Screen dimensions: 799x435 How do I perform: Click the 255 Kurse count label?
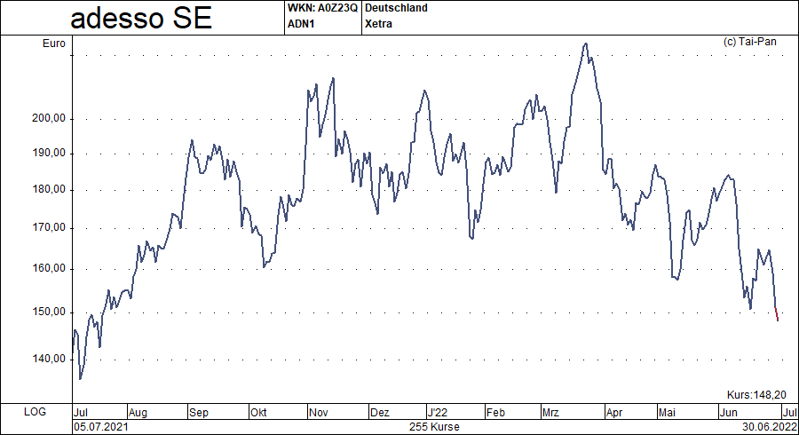point(434,427)
